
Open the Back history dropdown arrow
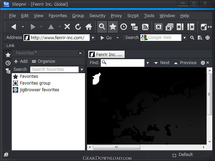click(x=23, y=27)
